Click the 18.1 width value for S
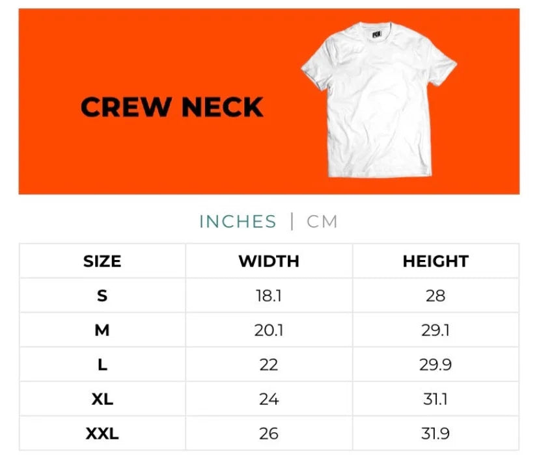The width and height of the screenshot is (539, 455). point(269,296)
